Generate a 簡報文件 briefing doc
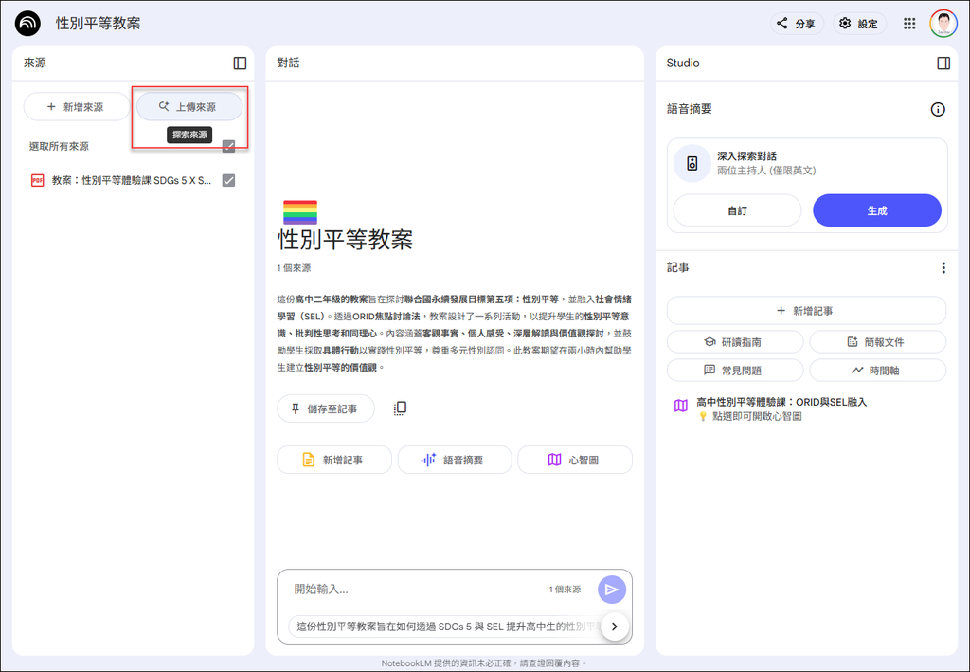 click(878, 341)
